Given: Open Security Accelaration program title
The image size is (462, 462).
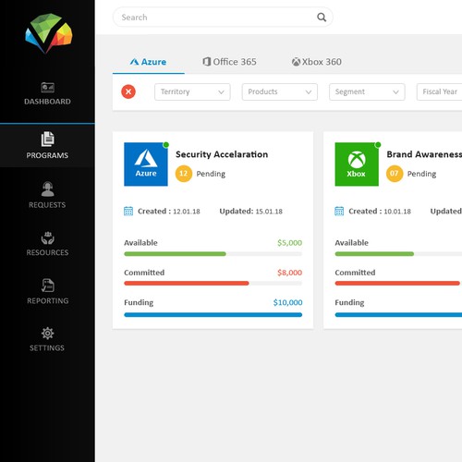Looking at the screenshot, I should [x=222, y=154].
